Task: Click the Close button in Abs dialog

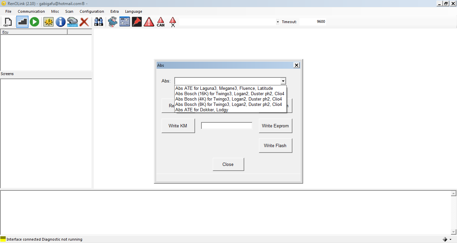Action: (x=228, y=164)
